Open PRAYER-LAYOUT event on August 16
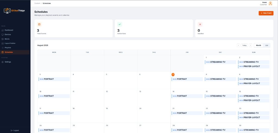278x133 pixels. pos(254,100)
